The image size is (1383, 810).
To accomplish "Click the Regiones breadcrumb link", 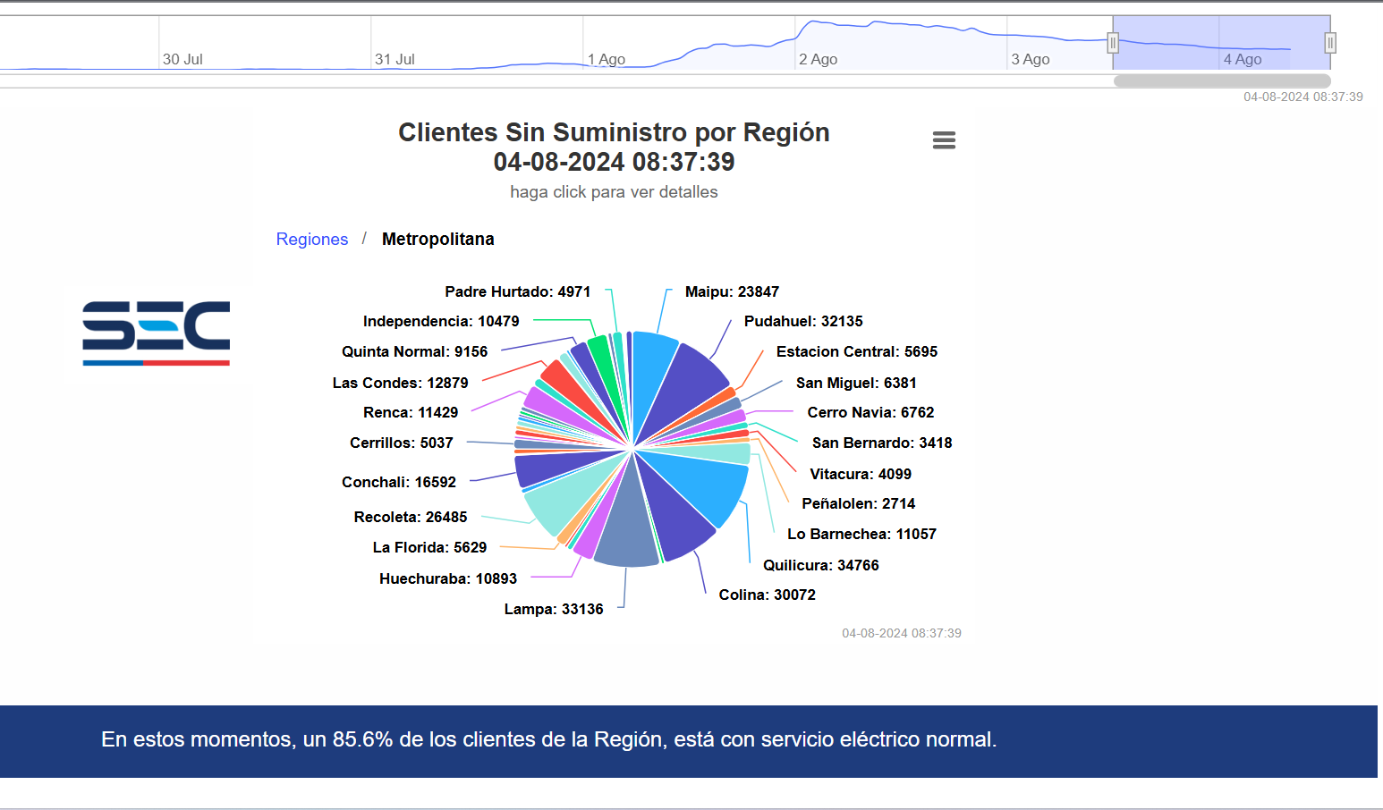I will (x=311, y=239).
